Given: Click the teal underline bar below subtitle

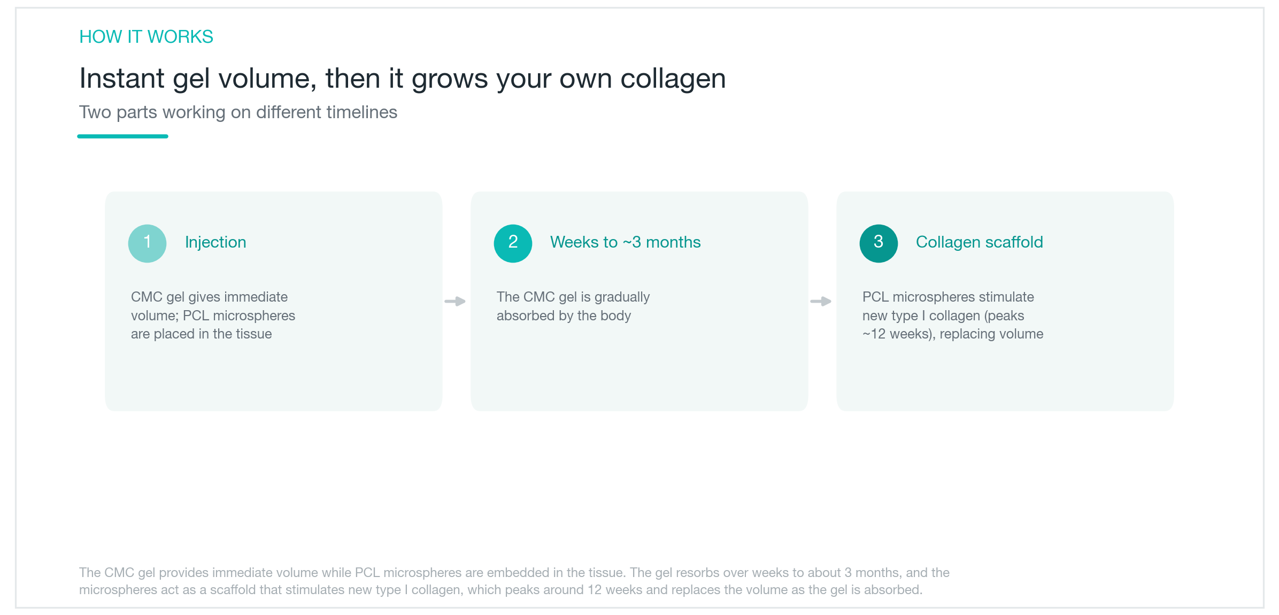Looking at the screenshot, I should (x=122, y=136).
